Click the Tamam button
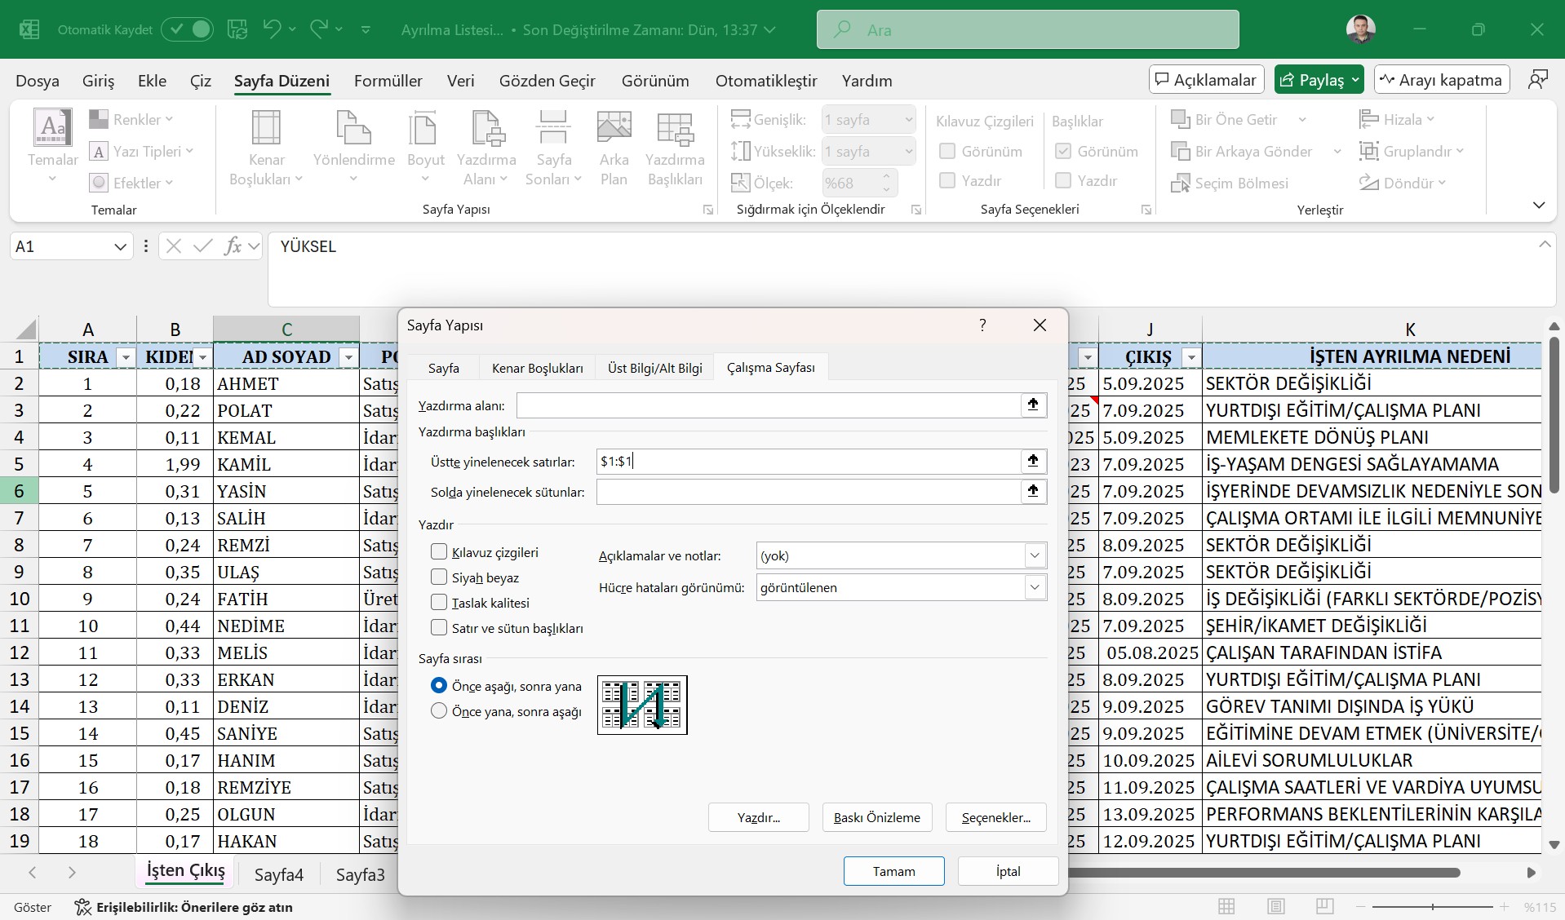The image size is (1565, 920). tap(893, 871)
